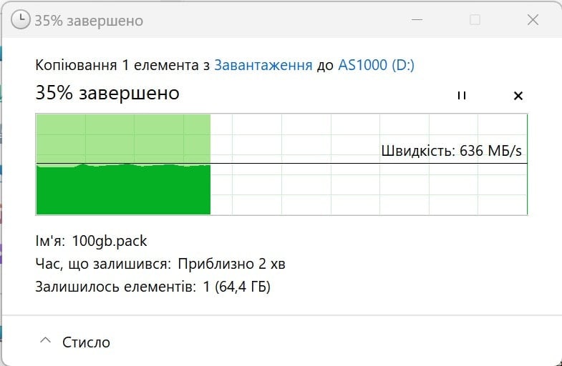Cancel the copy with the X icon

518,96
